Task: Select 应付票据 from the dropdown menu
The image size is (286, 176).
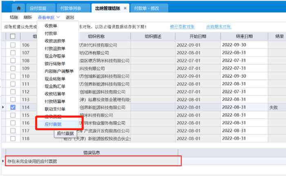Action: (x=53, y=124)
